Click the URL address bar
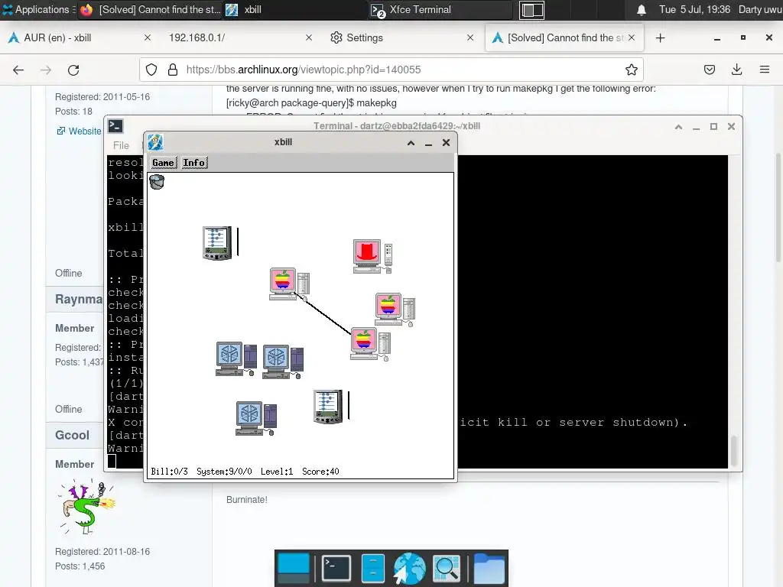Viewport: 783px width, 587px height. (391, 70)
